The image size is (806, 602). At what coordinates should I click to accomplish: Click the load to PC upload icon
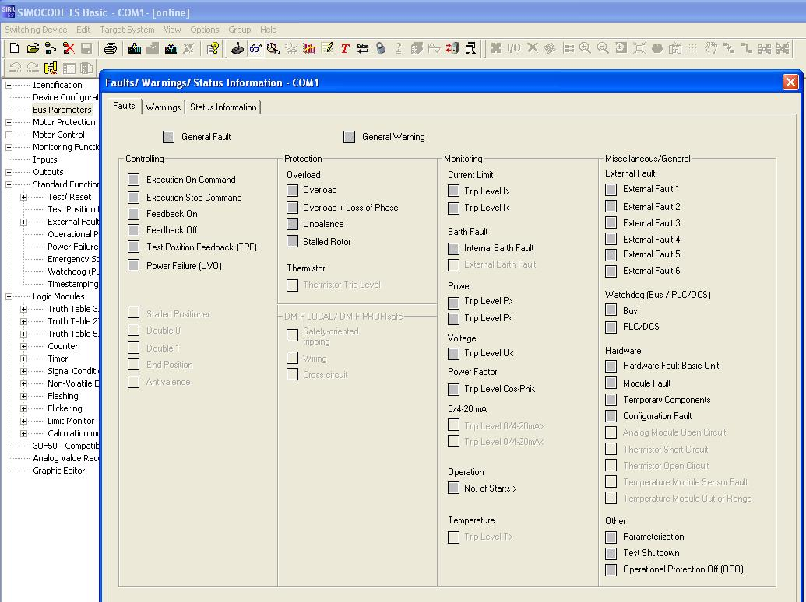(171, 48)
